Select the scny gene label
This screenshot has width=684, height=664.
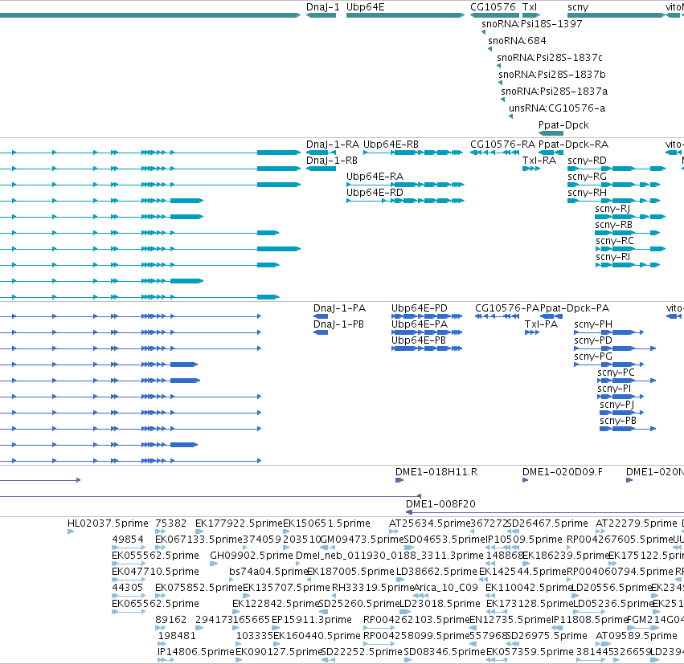coord(578,7)
